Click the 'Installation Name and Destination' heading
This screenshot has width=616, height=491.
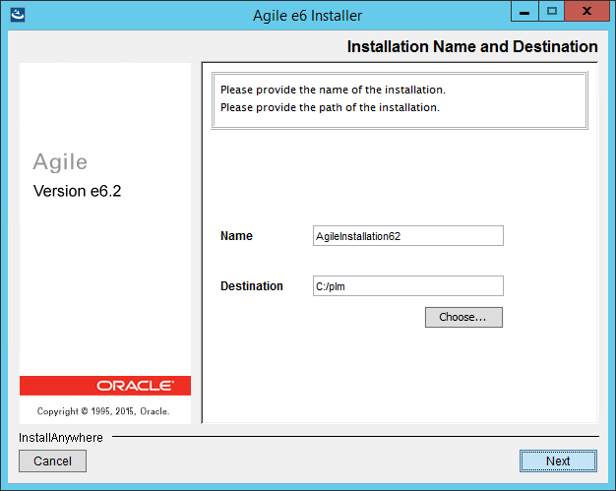pyautogui.click(x=472, y=46)
